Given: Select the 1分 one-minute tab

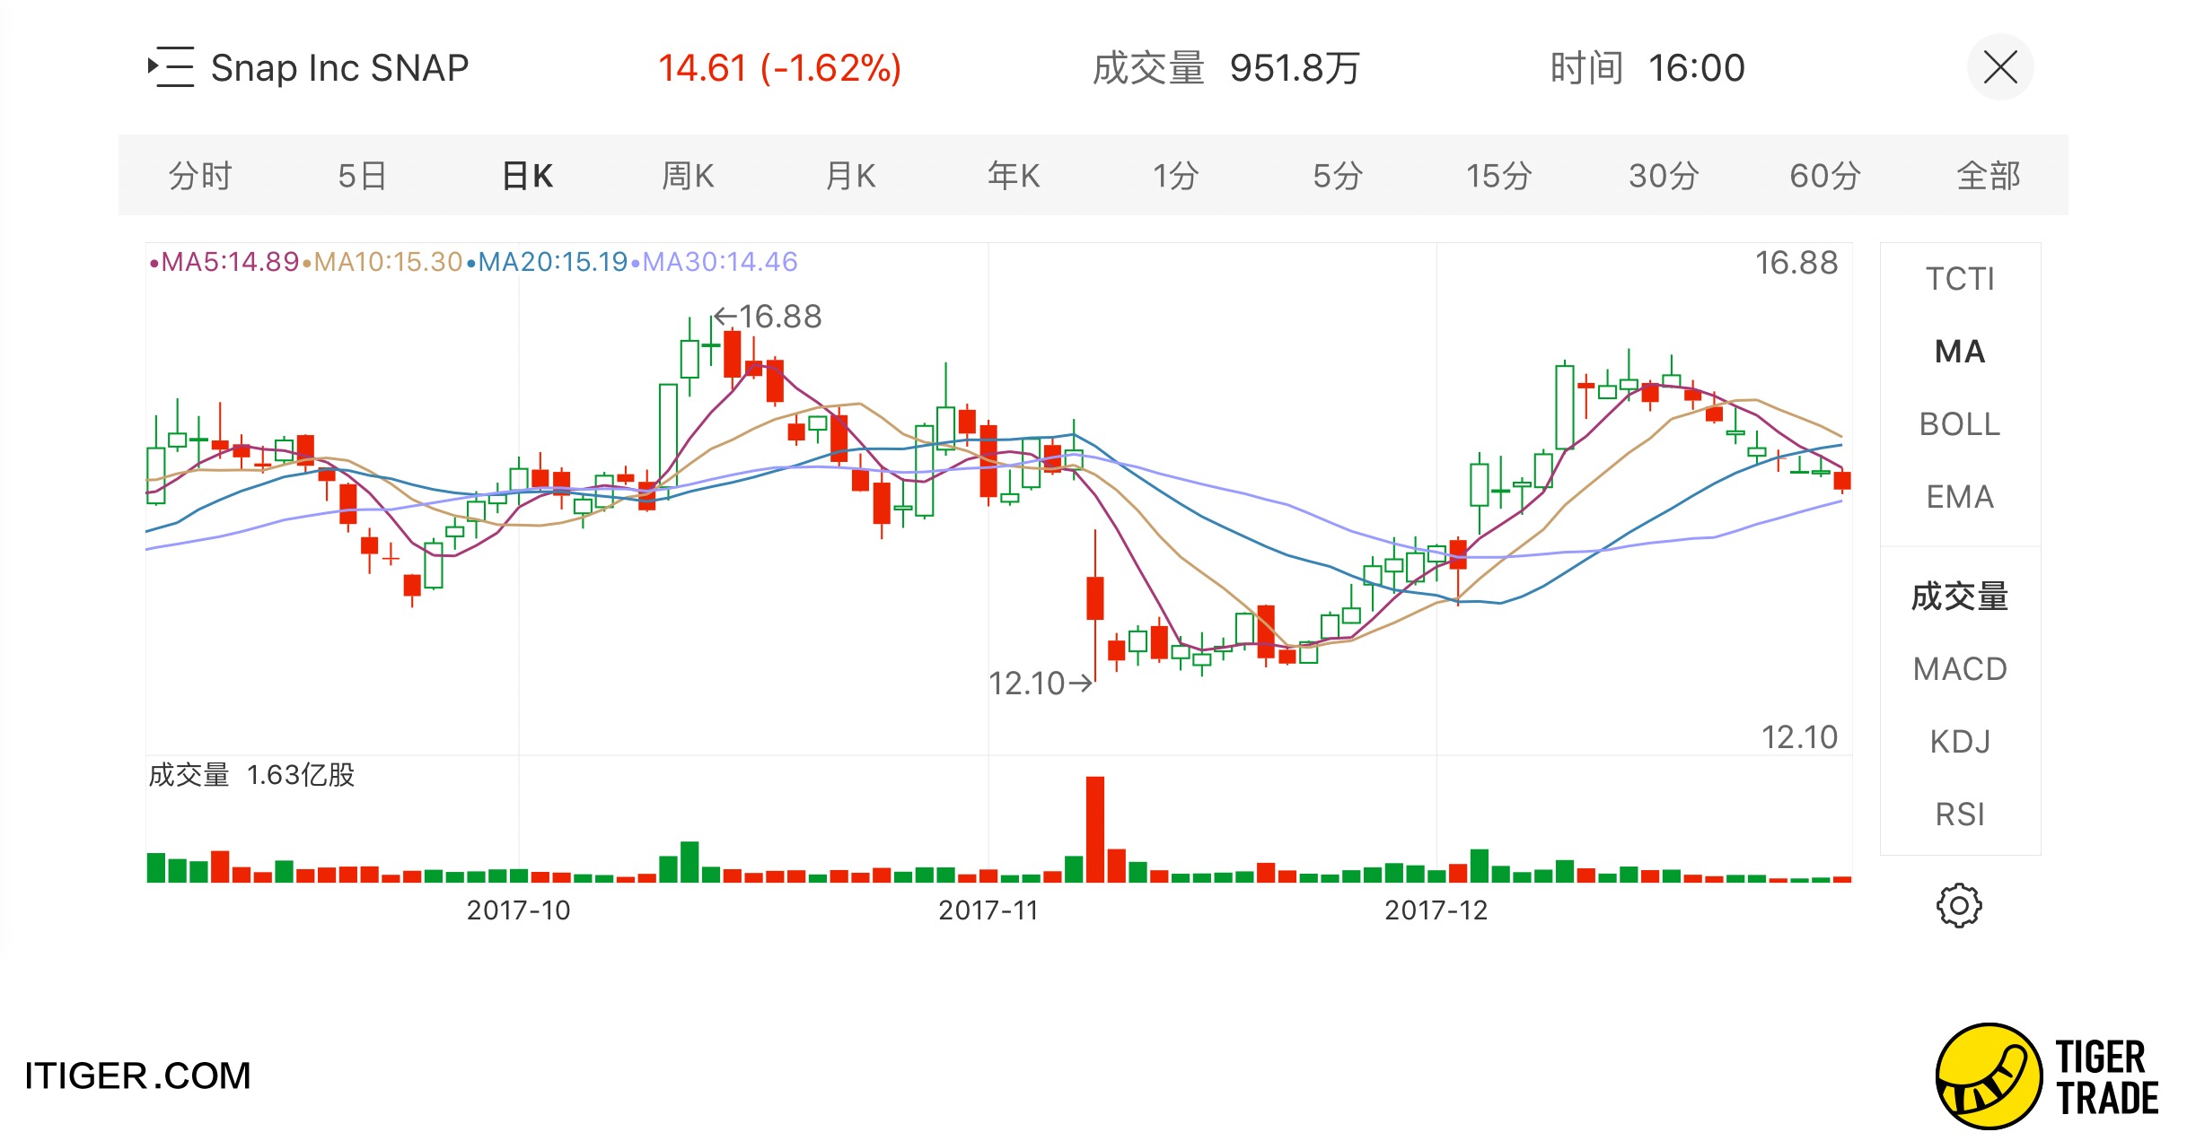Looking at the screenshot, I should click(x=1175, y=176).
